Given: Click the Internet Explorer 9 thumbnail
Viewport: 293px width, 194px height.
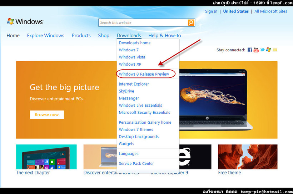Looking at the screenshot, I should [x=195, y=157].
